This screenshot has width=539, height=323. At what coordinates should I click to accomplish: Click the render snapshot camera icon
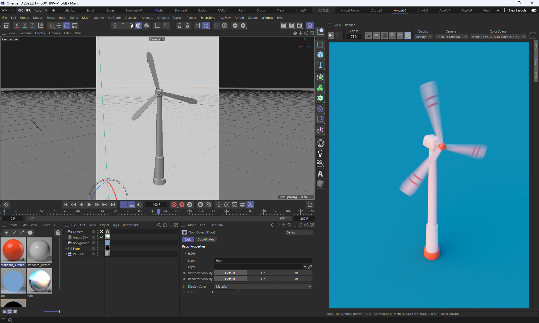533,36
